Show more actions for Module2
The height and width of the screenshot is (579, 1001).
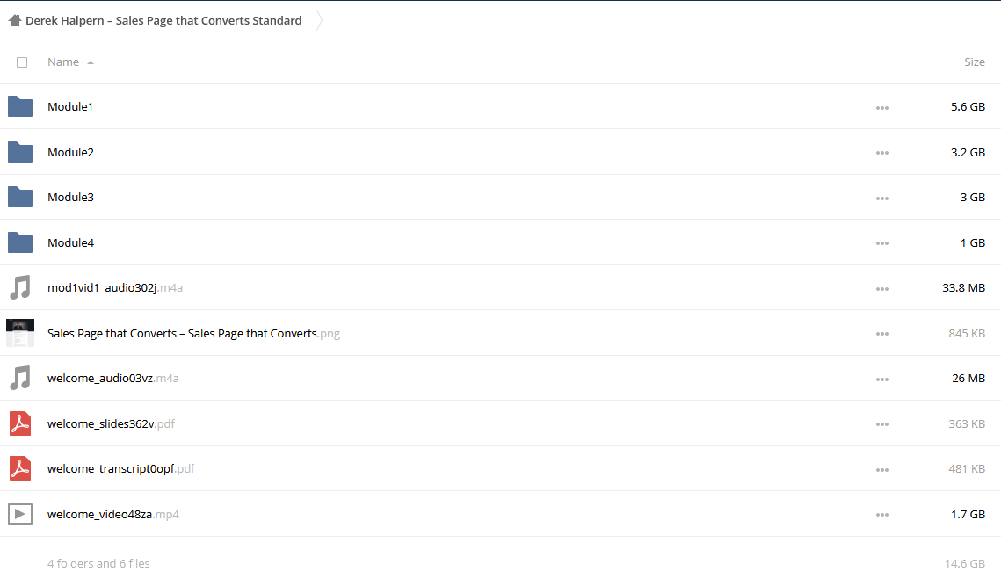pyautogui.click(x=882, y=153)
